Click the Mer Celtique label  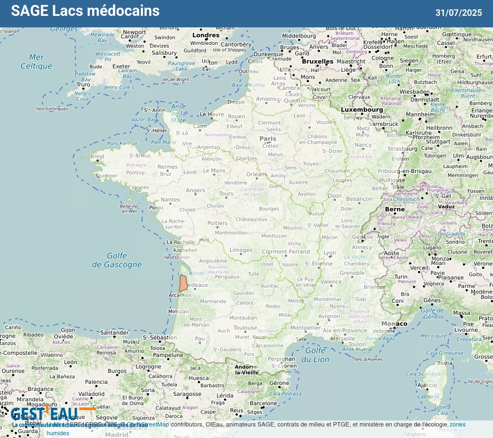(36, 61)
